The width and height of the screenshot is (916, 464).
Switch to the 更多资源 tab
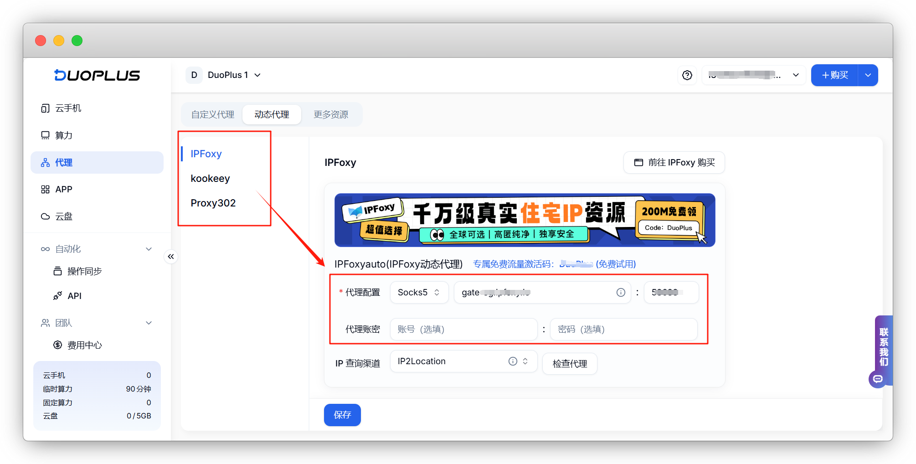[331, 114]
